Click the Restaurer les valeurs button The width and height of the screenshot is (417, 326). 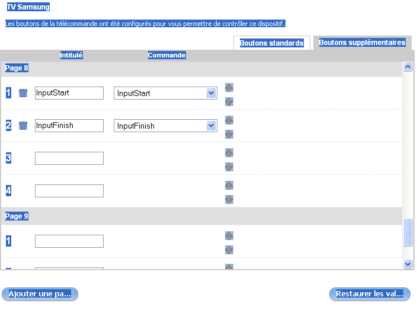pos(370,294)
